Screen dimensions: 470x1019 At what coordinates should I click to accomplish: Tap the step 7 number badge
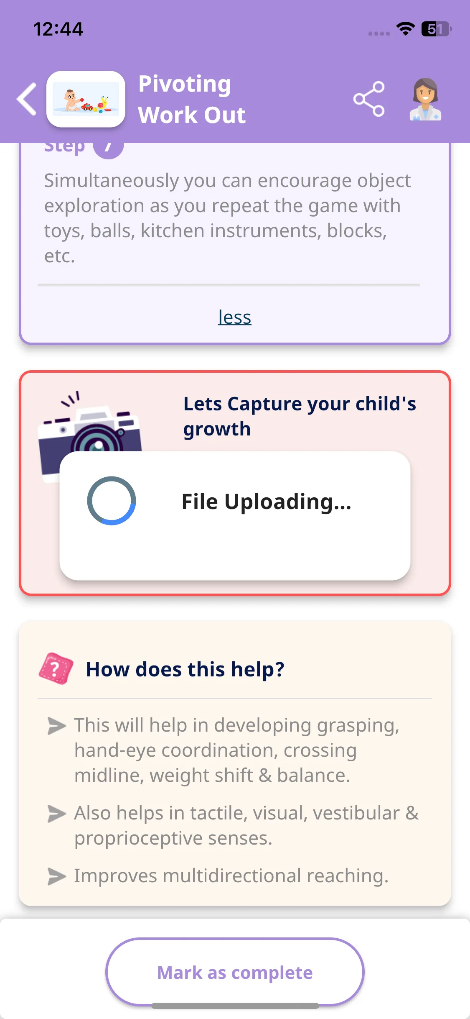[108, 147]
